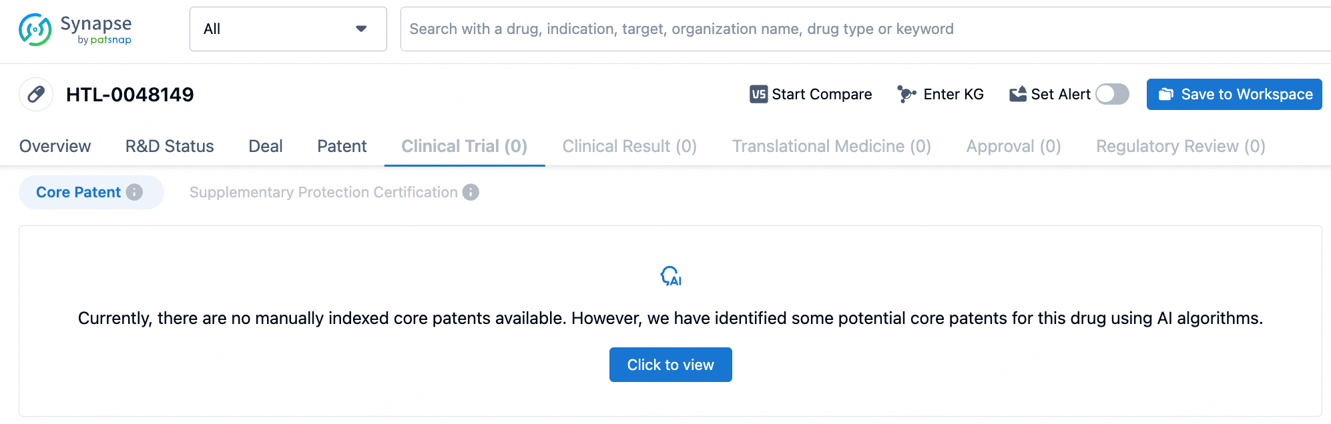Click the pill drug icon beside HTL-0048149

coord(36,95)
